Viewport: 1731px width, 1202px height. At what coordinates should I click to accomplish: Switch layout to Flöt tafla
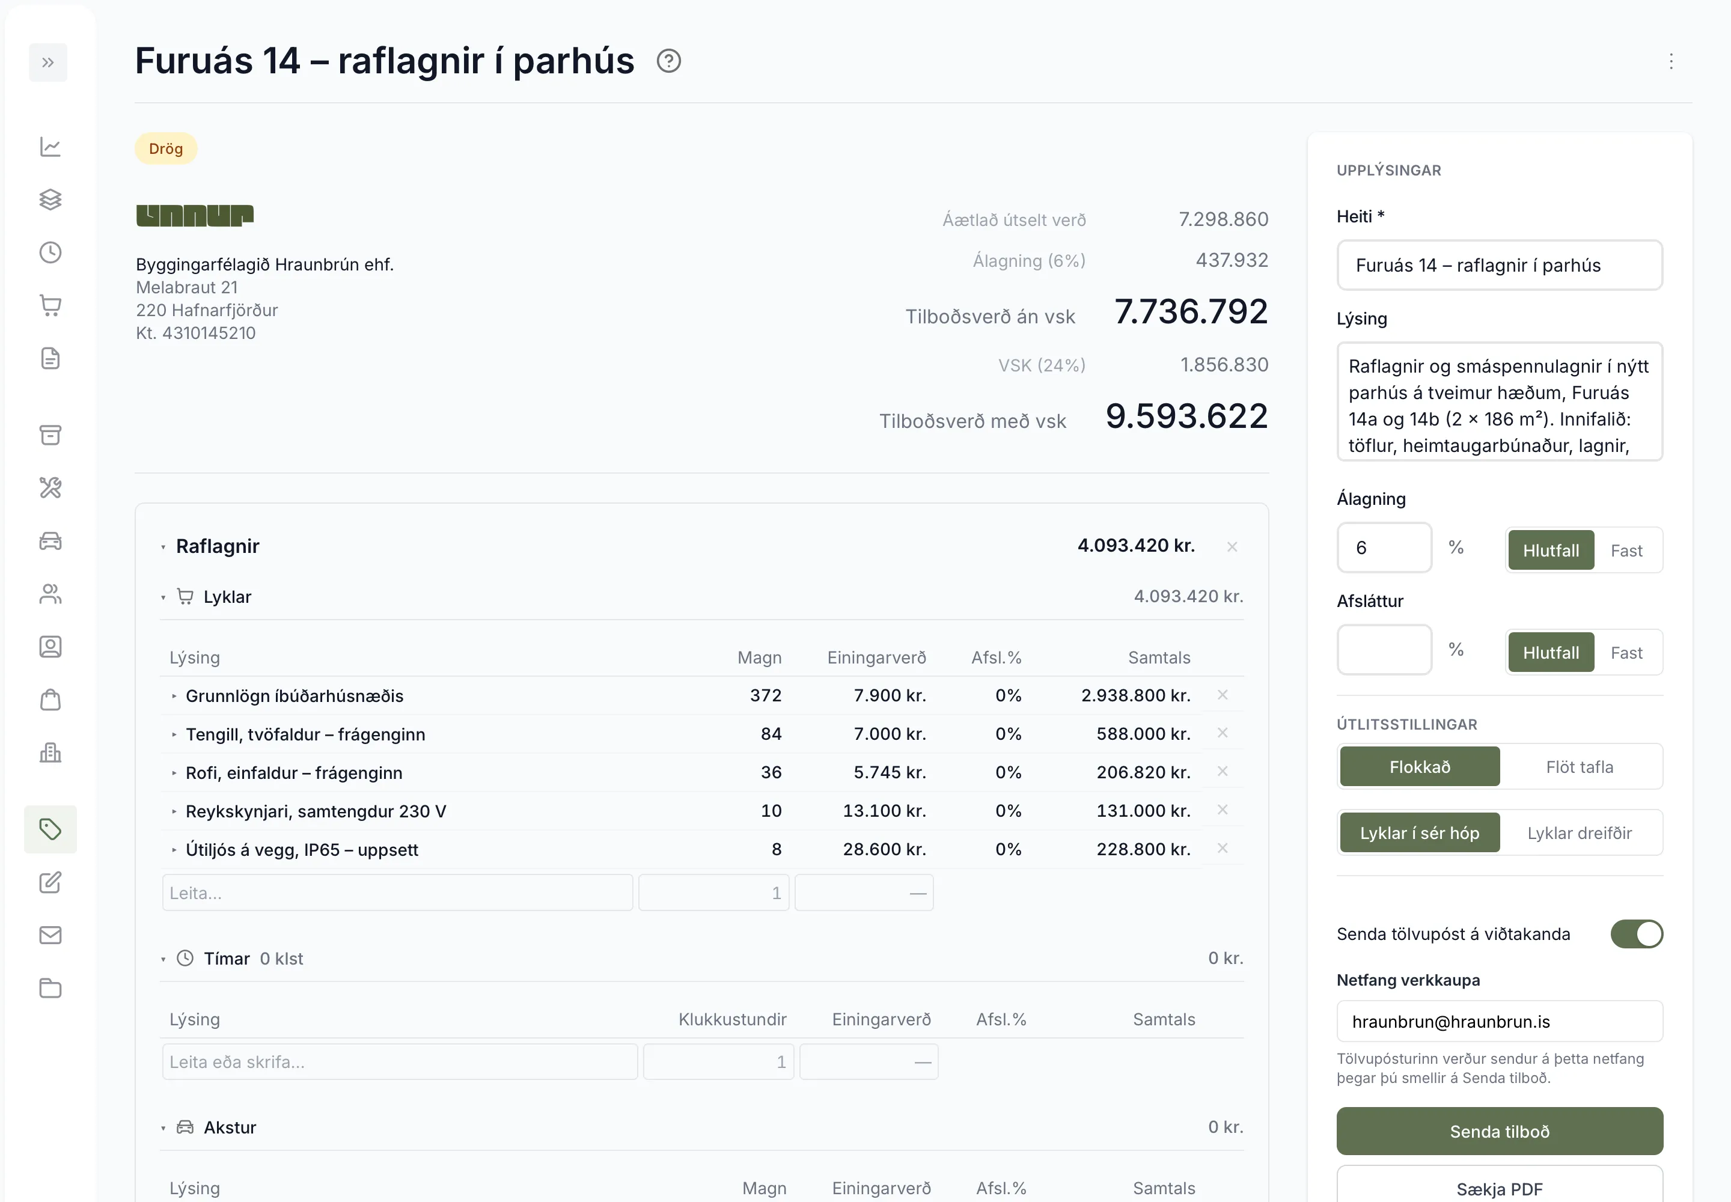(1580, 767)
